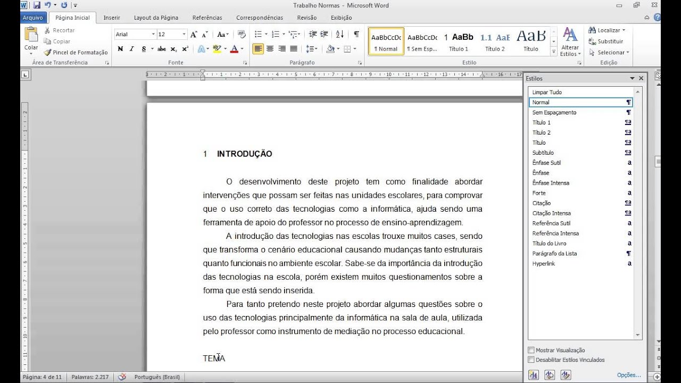Increase paragraph indent

tap(325, 35)
